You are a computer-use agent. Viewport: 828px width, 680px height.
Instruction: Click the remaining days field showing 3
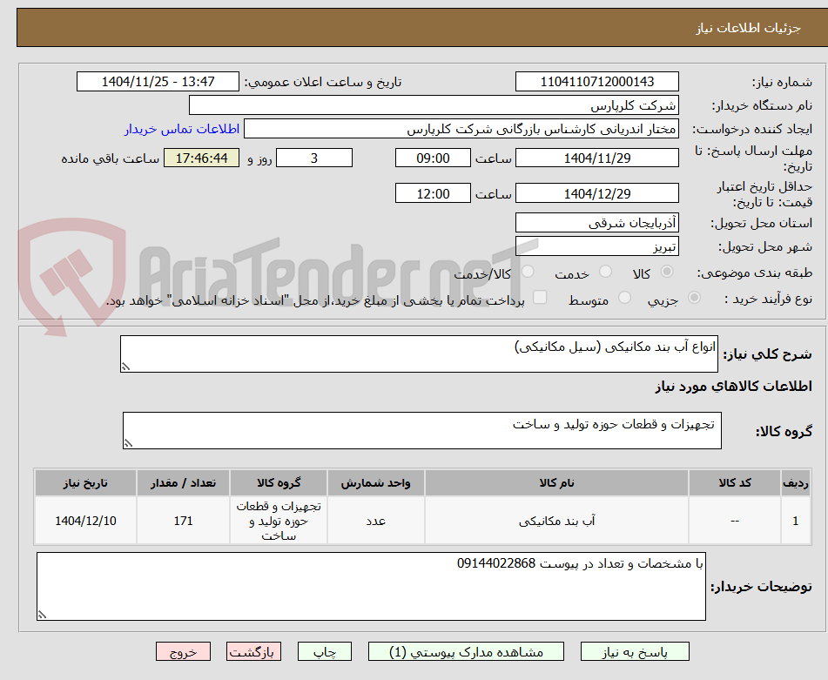(x=314, y=158)
